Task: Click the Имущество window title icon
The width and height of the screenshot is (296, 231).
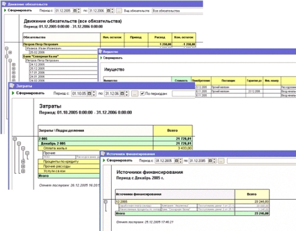Action: click(x=100, y=52)
